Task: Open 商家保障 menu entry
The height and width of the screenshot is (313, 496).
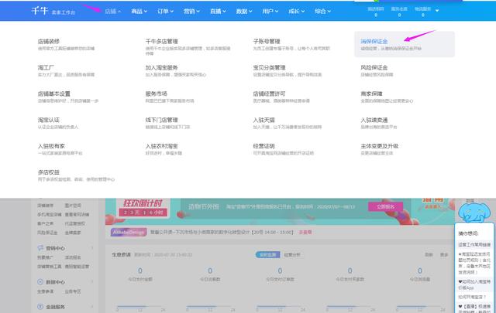Action: point(371,94)
